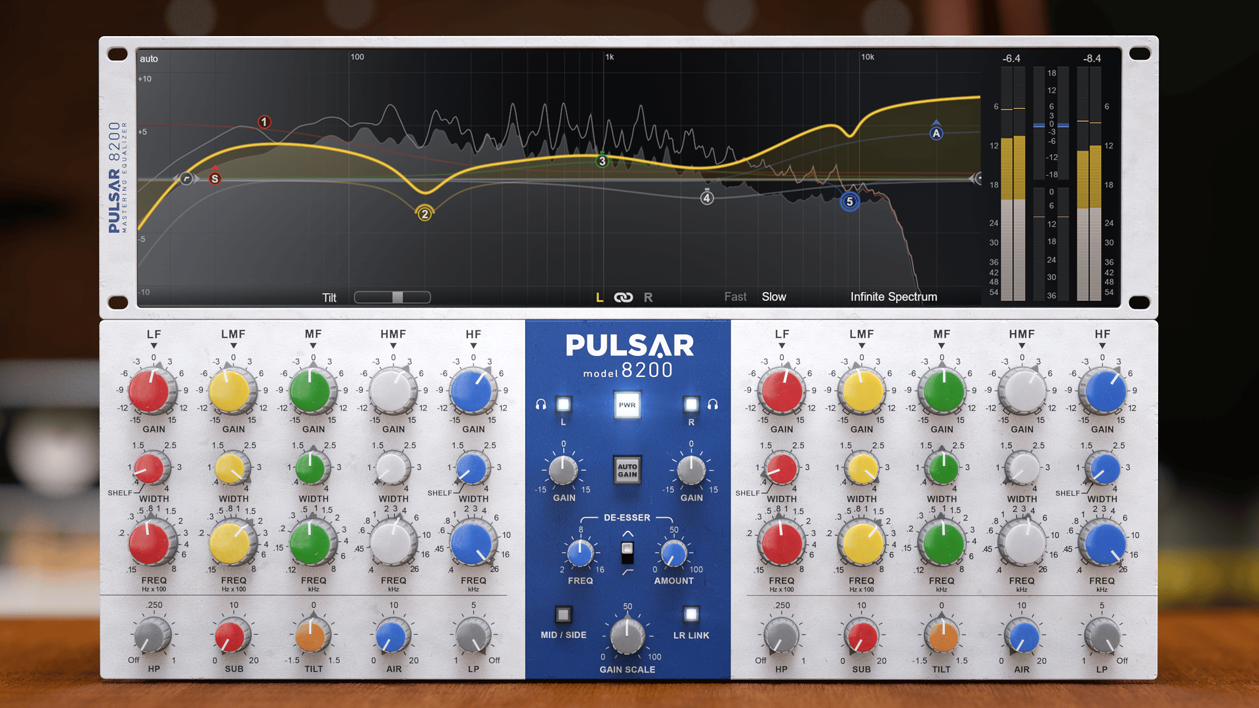The height and width of the screenshot is (708, 1259).
Task: Click left red SUB knob
Action: click(232, 635)
